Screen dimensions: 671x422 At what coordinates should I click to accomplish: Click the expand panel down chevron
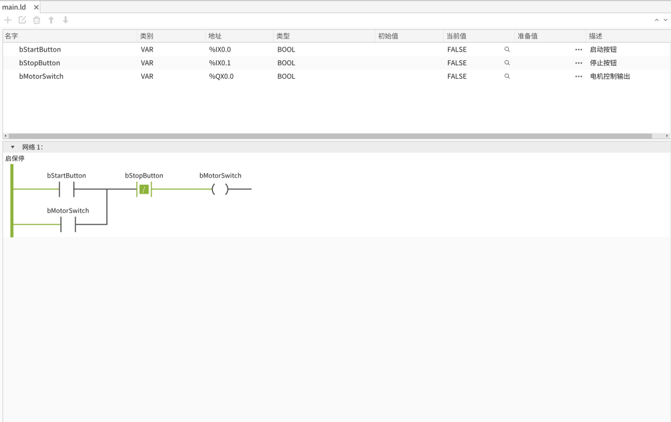click(665, 20)
